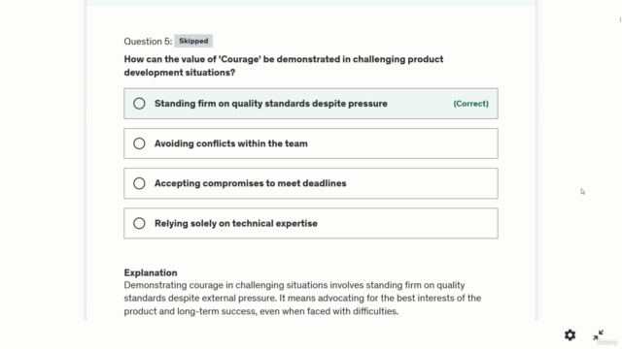Click the teal strip above the question card

point(311,3)
